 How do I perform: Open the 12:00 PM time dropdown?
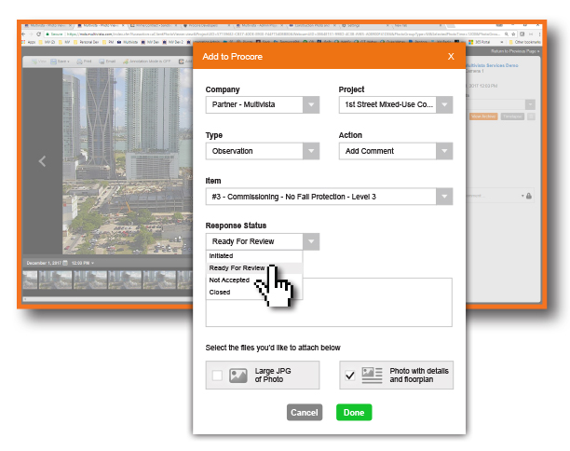(83, 263)
